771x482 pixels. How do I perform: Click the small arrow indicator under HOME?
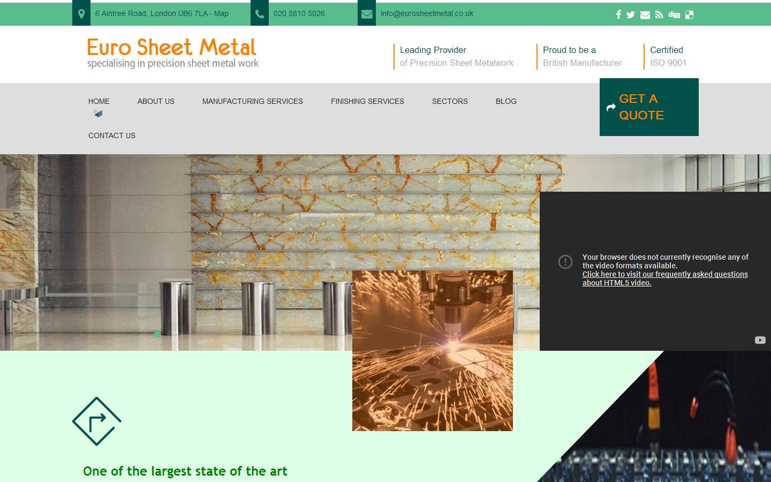98,113
